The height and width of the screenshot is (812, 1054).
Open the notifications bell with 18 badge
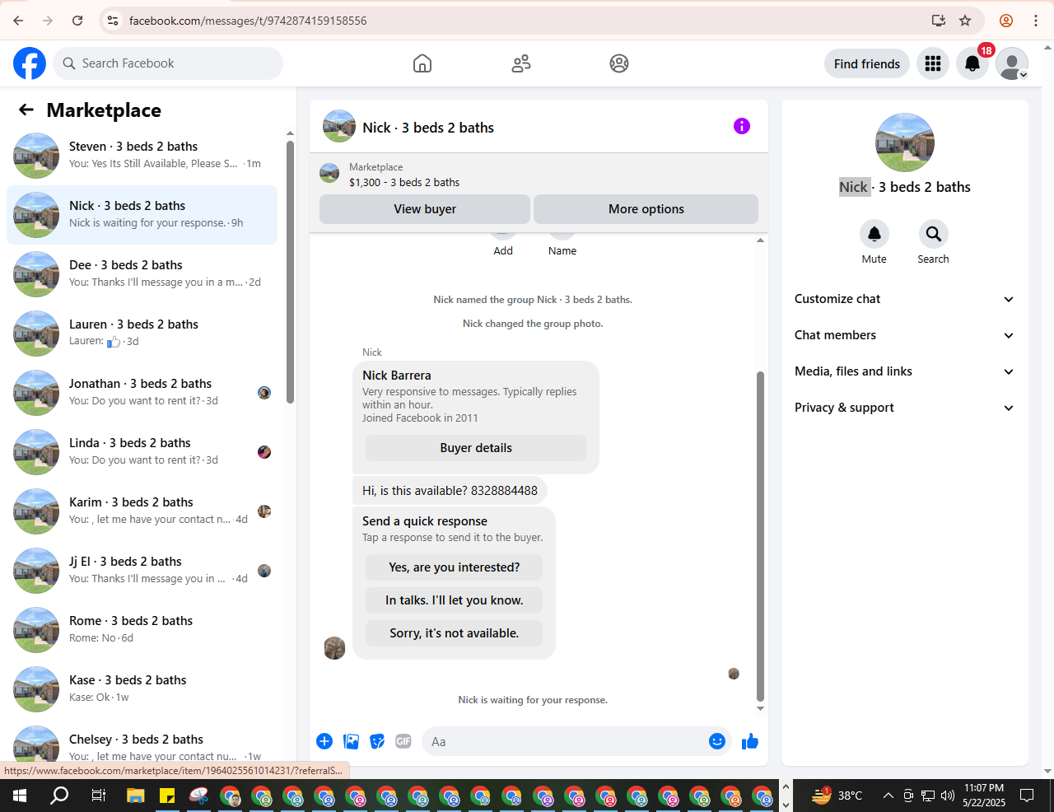(972, 63)
